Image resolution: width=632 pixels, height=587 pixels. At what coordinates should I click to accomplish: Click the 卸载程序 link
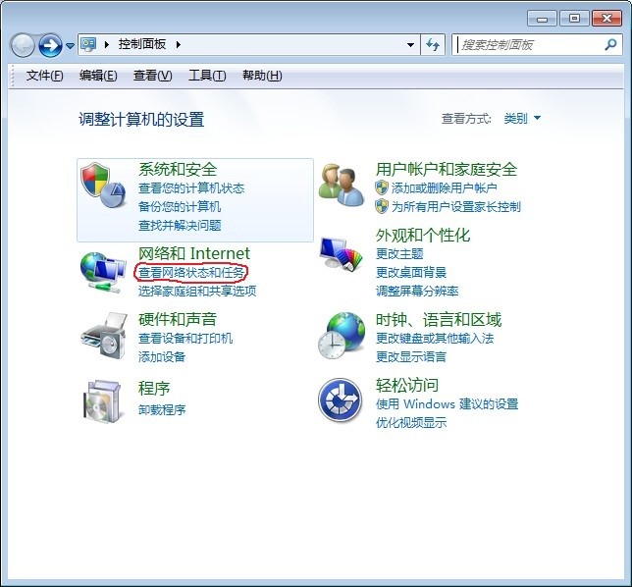162,409
